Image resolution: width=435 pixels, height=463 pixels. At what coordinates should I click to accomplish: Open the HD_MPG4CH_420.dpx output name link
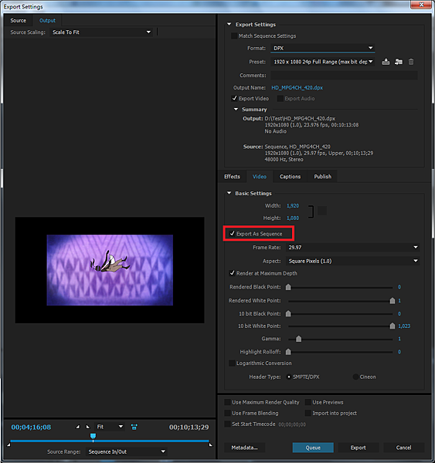click(297, 88)
